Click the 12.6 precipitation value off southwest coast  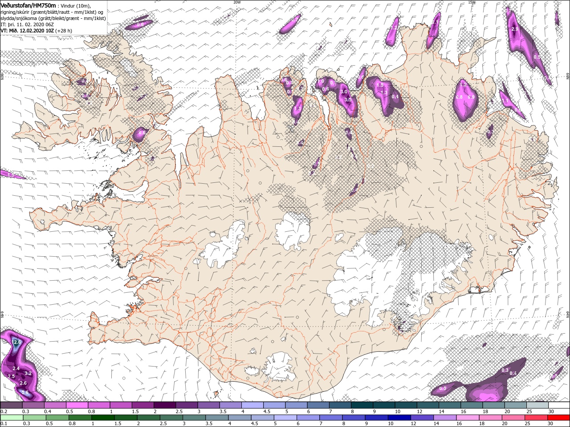(17, 342)
